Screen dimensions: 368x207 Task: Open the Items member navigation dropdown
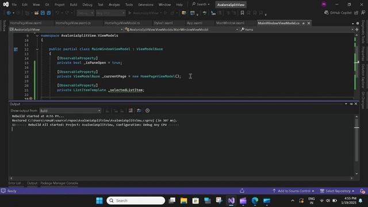(x=297, y=29)
